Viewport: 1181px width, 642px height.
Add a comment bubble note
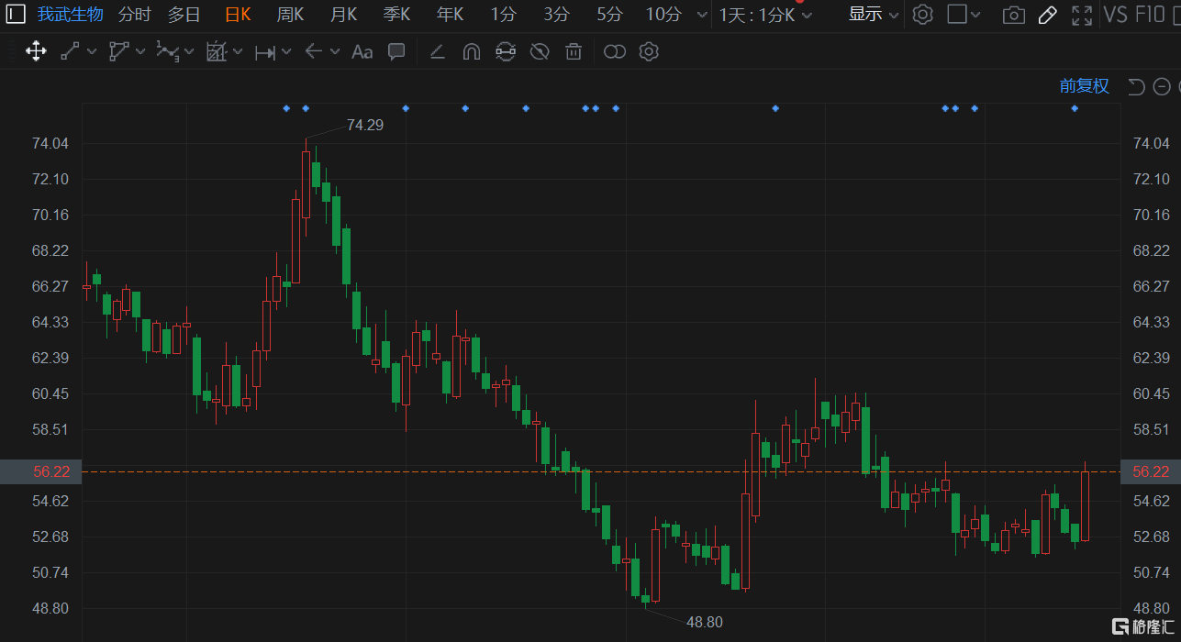pyautogui.click(x=396, y=51)
